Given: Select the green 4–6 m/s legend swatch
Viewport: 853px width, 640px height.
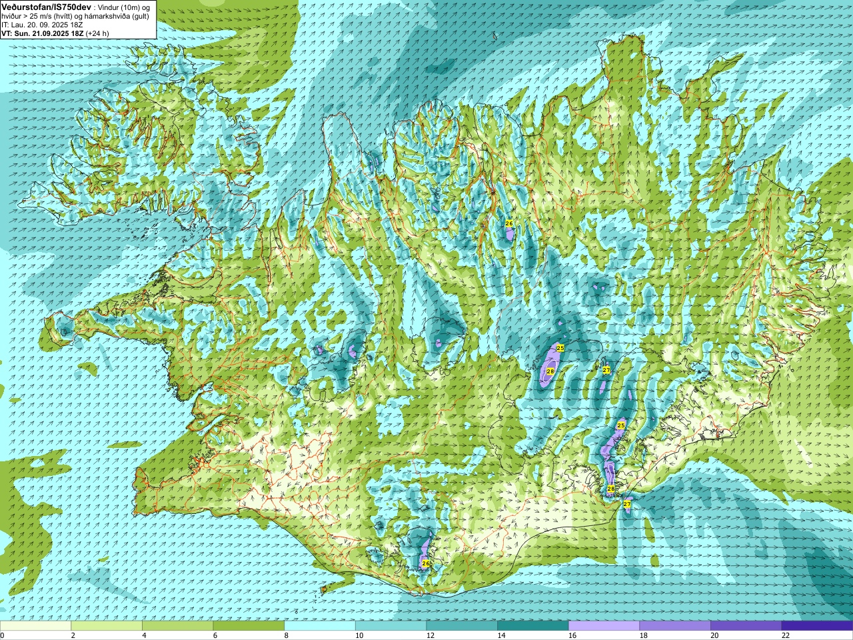Looking at the screenshot, I should (x=177, y=626).
